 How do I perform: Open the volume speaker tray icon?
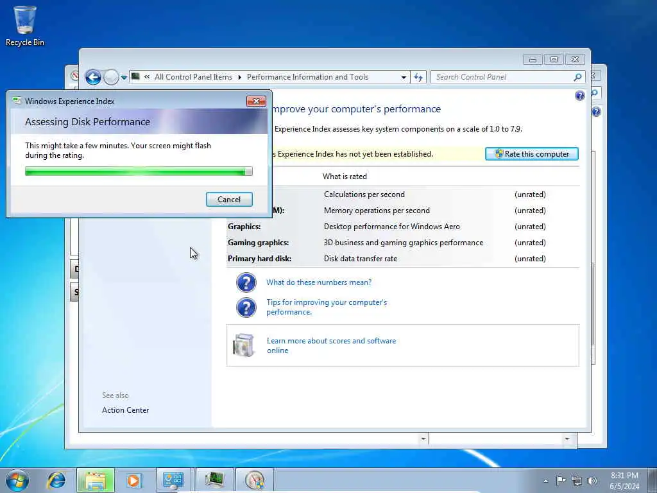tap(592, 481)
